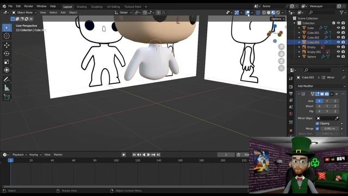Viewport: 348px width, 196px height.
Task: Toggle Mirror Axis X button
Action: tap(319, 101)
